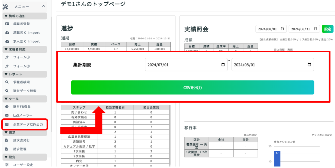335x168 pixels.
Task: Collapse the ▼ 求職者対応 section
Action: [25, 49]
